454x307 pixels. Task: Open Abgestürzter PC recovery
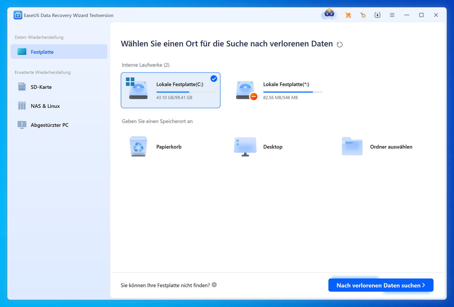(x=49, y=125)
